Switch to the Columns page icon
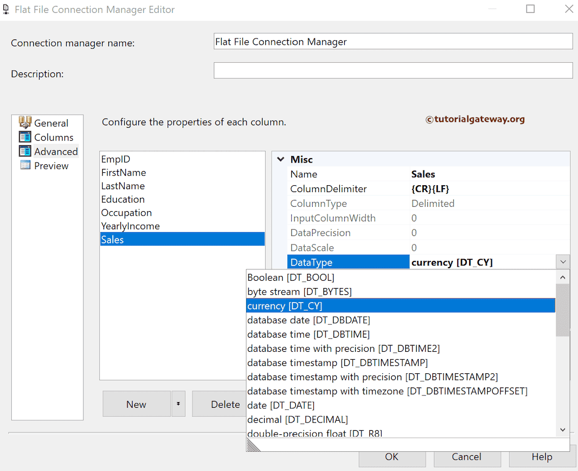Screen dimensions: 578x471 click(26, 137)
